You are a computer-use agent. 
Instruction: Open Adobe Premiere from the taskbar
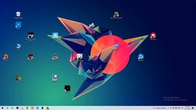click(17, 108)
